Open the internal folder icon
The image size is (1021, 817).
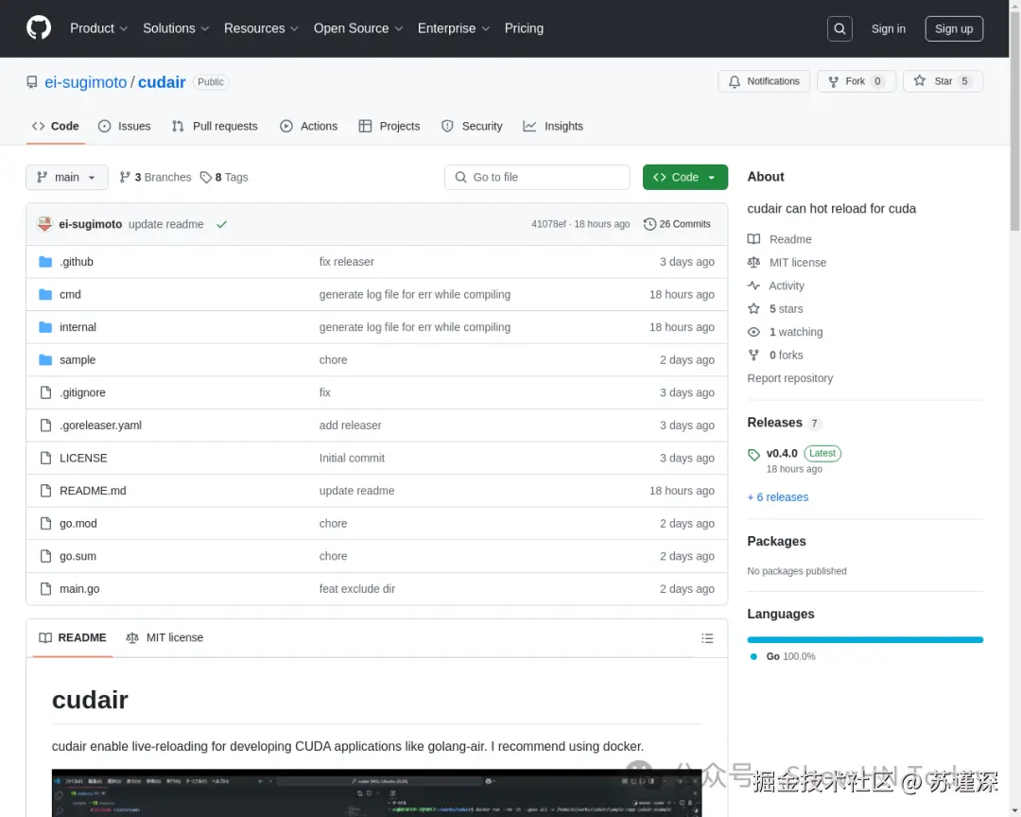click(x=45, y=327)
